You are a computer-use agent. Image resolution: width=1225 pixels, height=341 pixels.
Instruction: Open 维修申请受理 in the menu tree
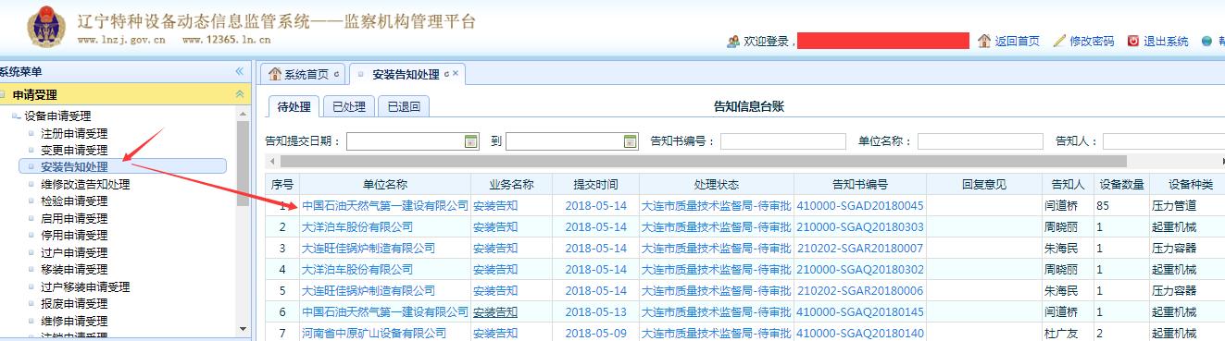pos(74,322)
